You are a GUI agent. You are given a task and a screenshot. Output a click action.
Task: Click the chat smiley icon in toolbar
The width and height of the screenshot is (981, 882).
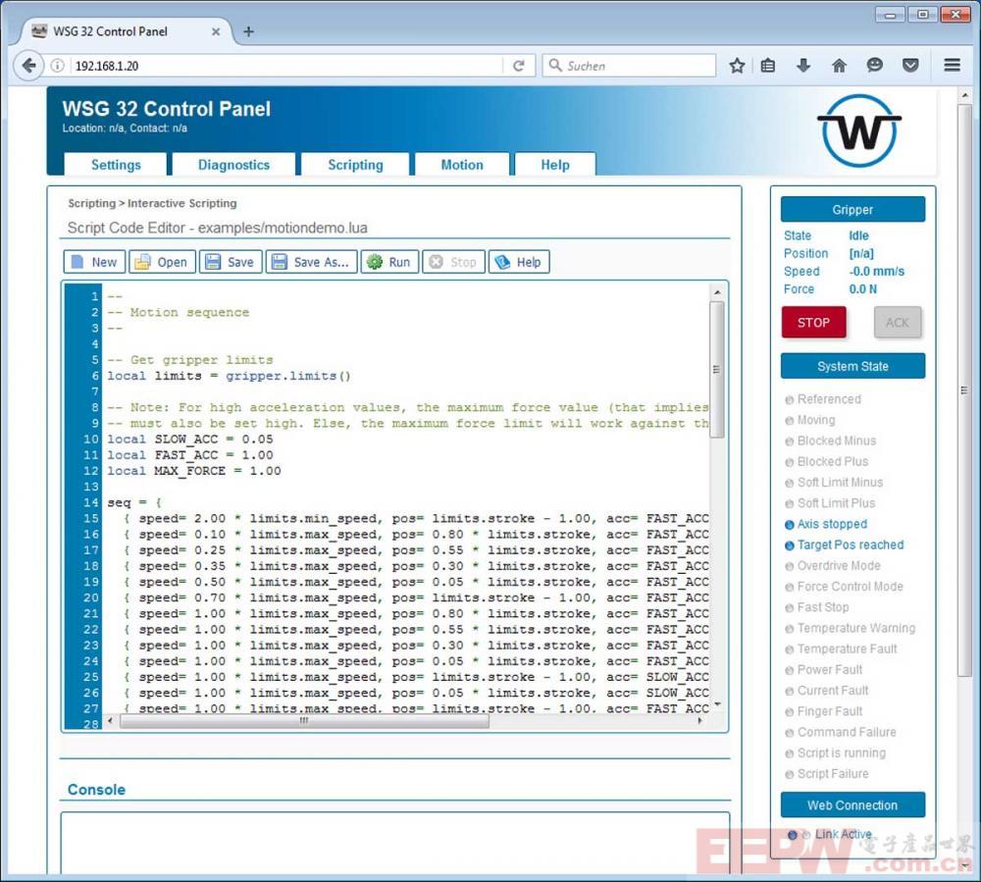(875, 65)
